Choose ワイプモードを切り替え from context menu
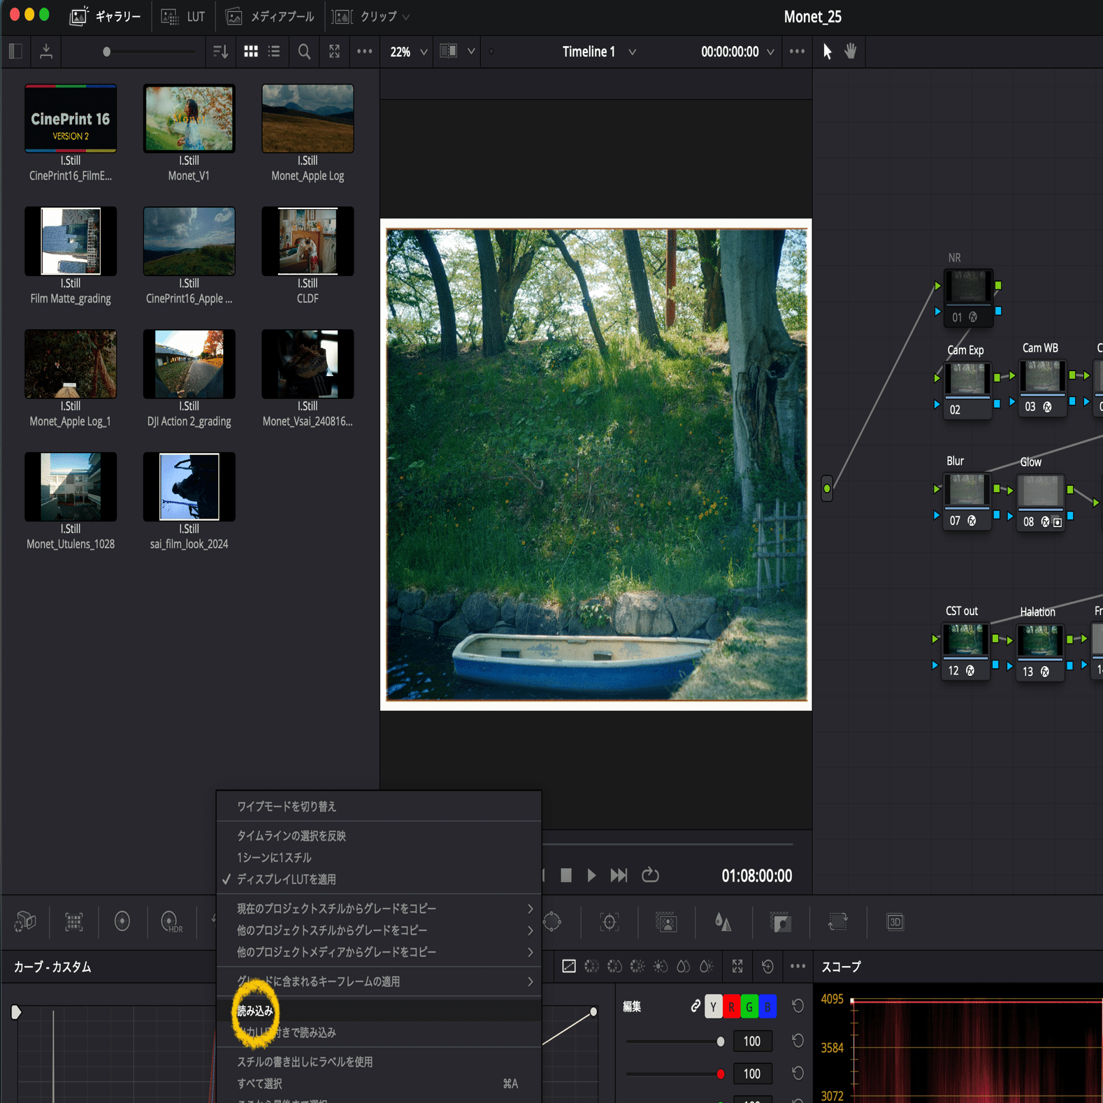The image size is (1103, 1103). click(x=379, y=807)
